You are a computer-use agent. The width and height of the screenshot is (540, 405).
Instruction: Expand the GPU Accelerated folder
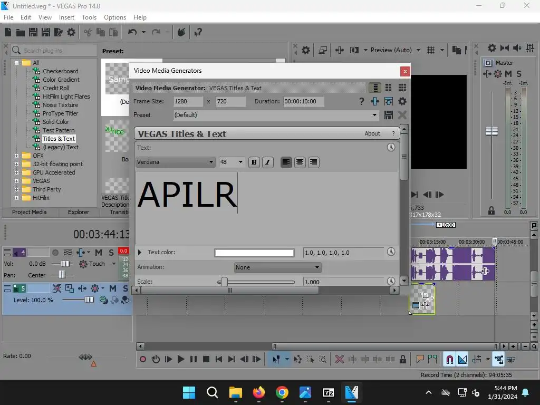[x=16, y=172]
